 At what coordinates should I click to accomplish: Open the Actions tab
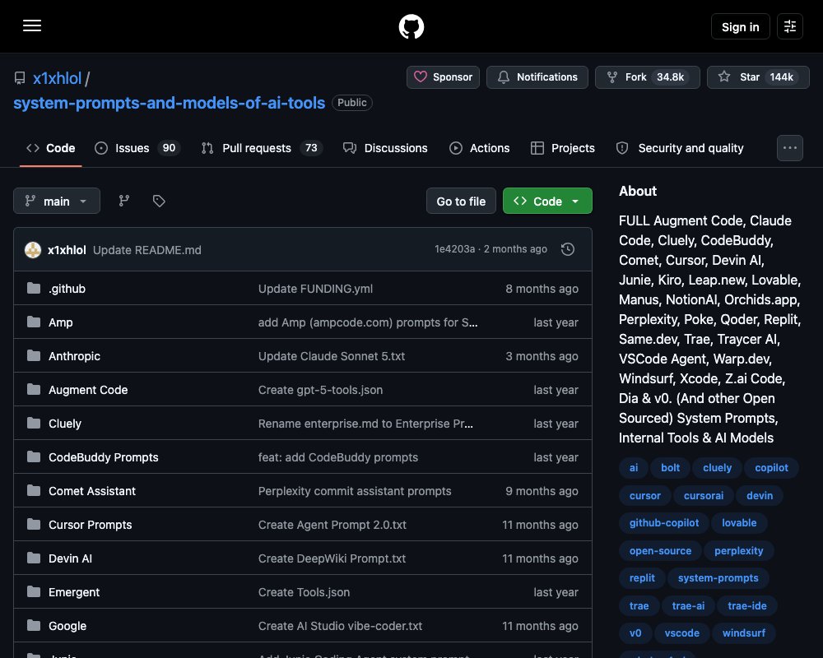[479, 148]
